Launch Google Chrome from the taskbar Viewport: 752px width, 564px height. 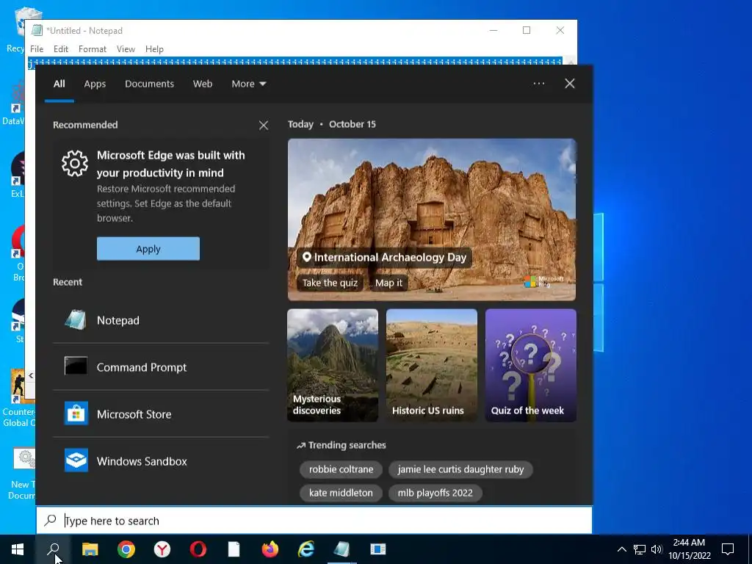pos(126,549)
